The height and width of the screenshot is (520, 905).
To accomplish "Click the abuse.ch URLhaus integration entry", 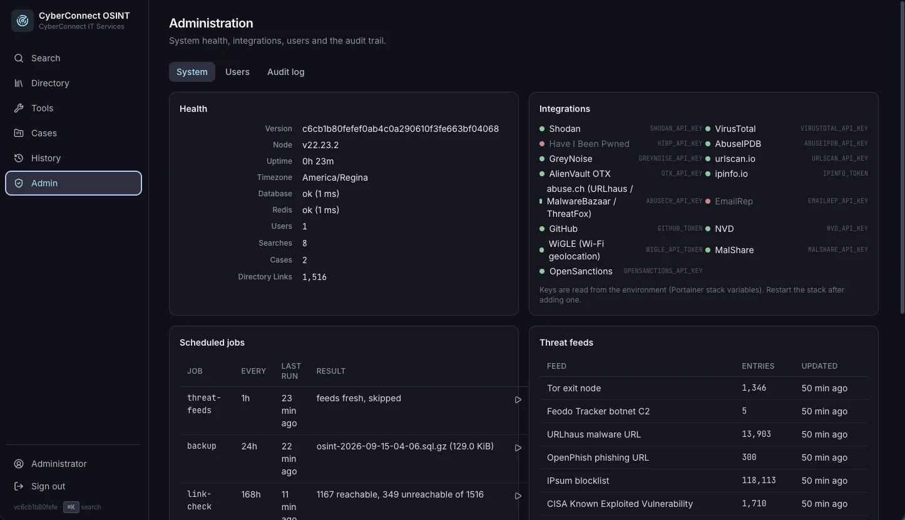I will pyautogui.click(x=590, y=201).
